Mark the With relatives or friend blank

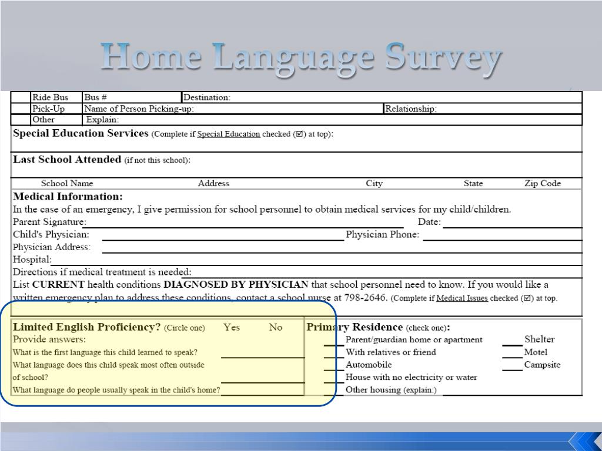pos(334,353)
